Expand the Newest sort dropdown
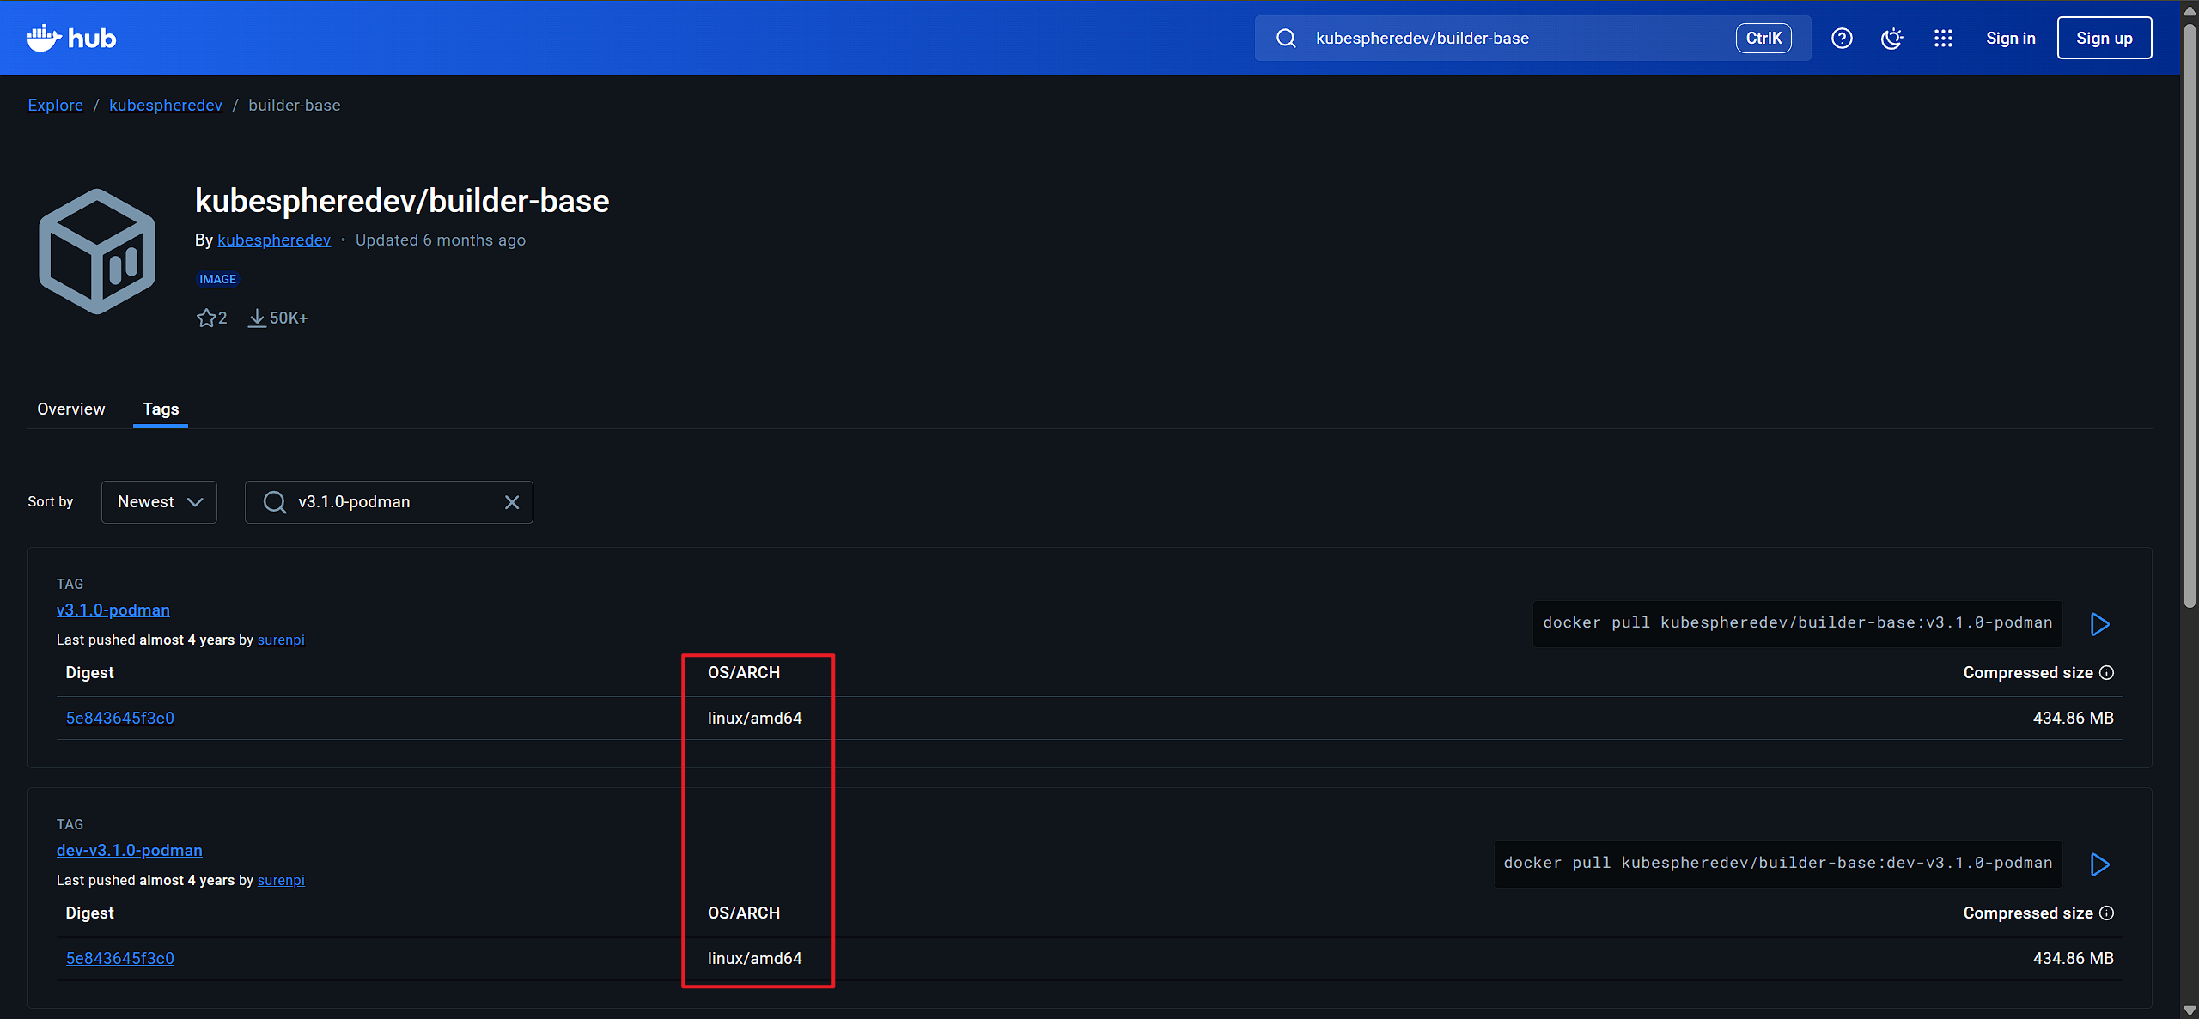 coord(159,502)
